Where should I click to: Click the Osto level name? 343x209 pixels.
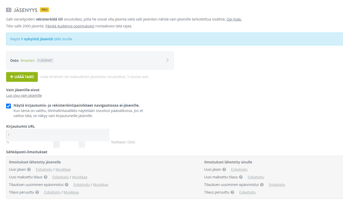14,61
